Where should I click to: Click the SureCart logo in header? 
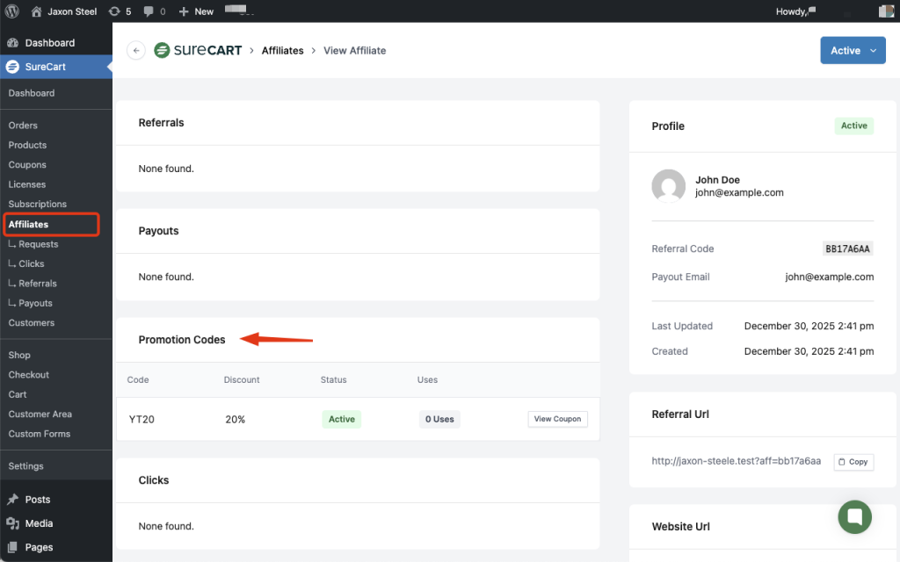tap(198, 50)
